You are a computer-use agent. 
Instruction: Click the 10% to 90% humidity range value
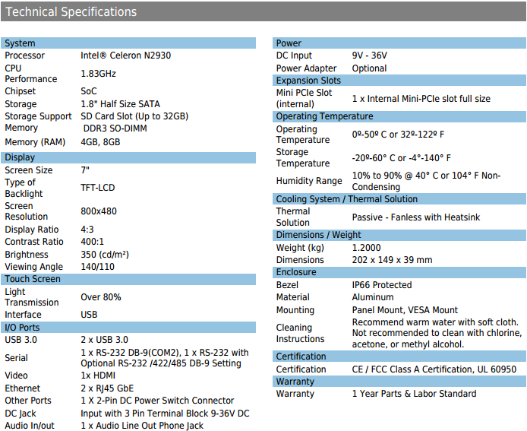click(x=426, y=181)
